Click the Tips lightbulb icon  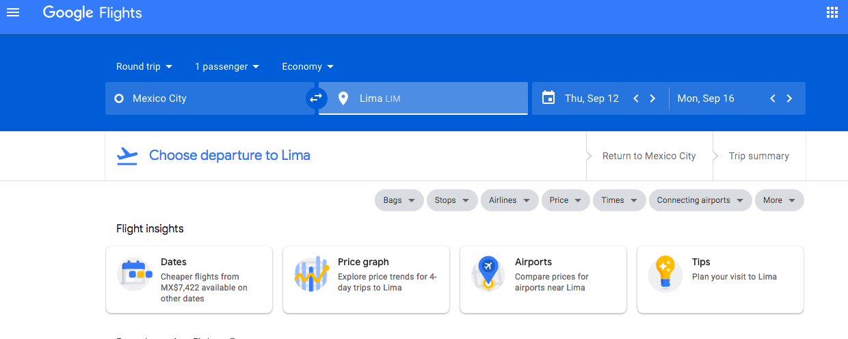pos(665,274)
